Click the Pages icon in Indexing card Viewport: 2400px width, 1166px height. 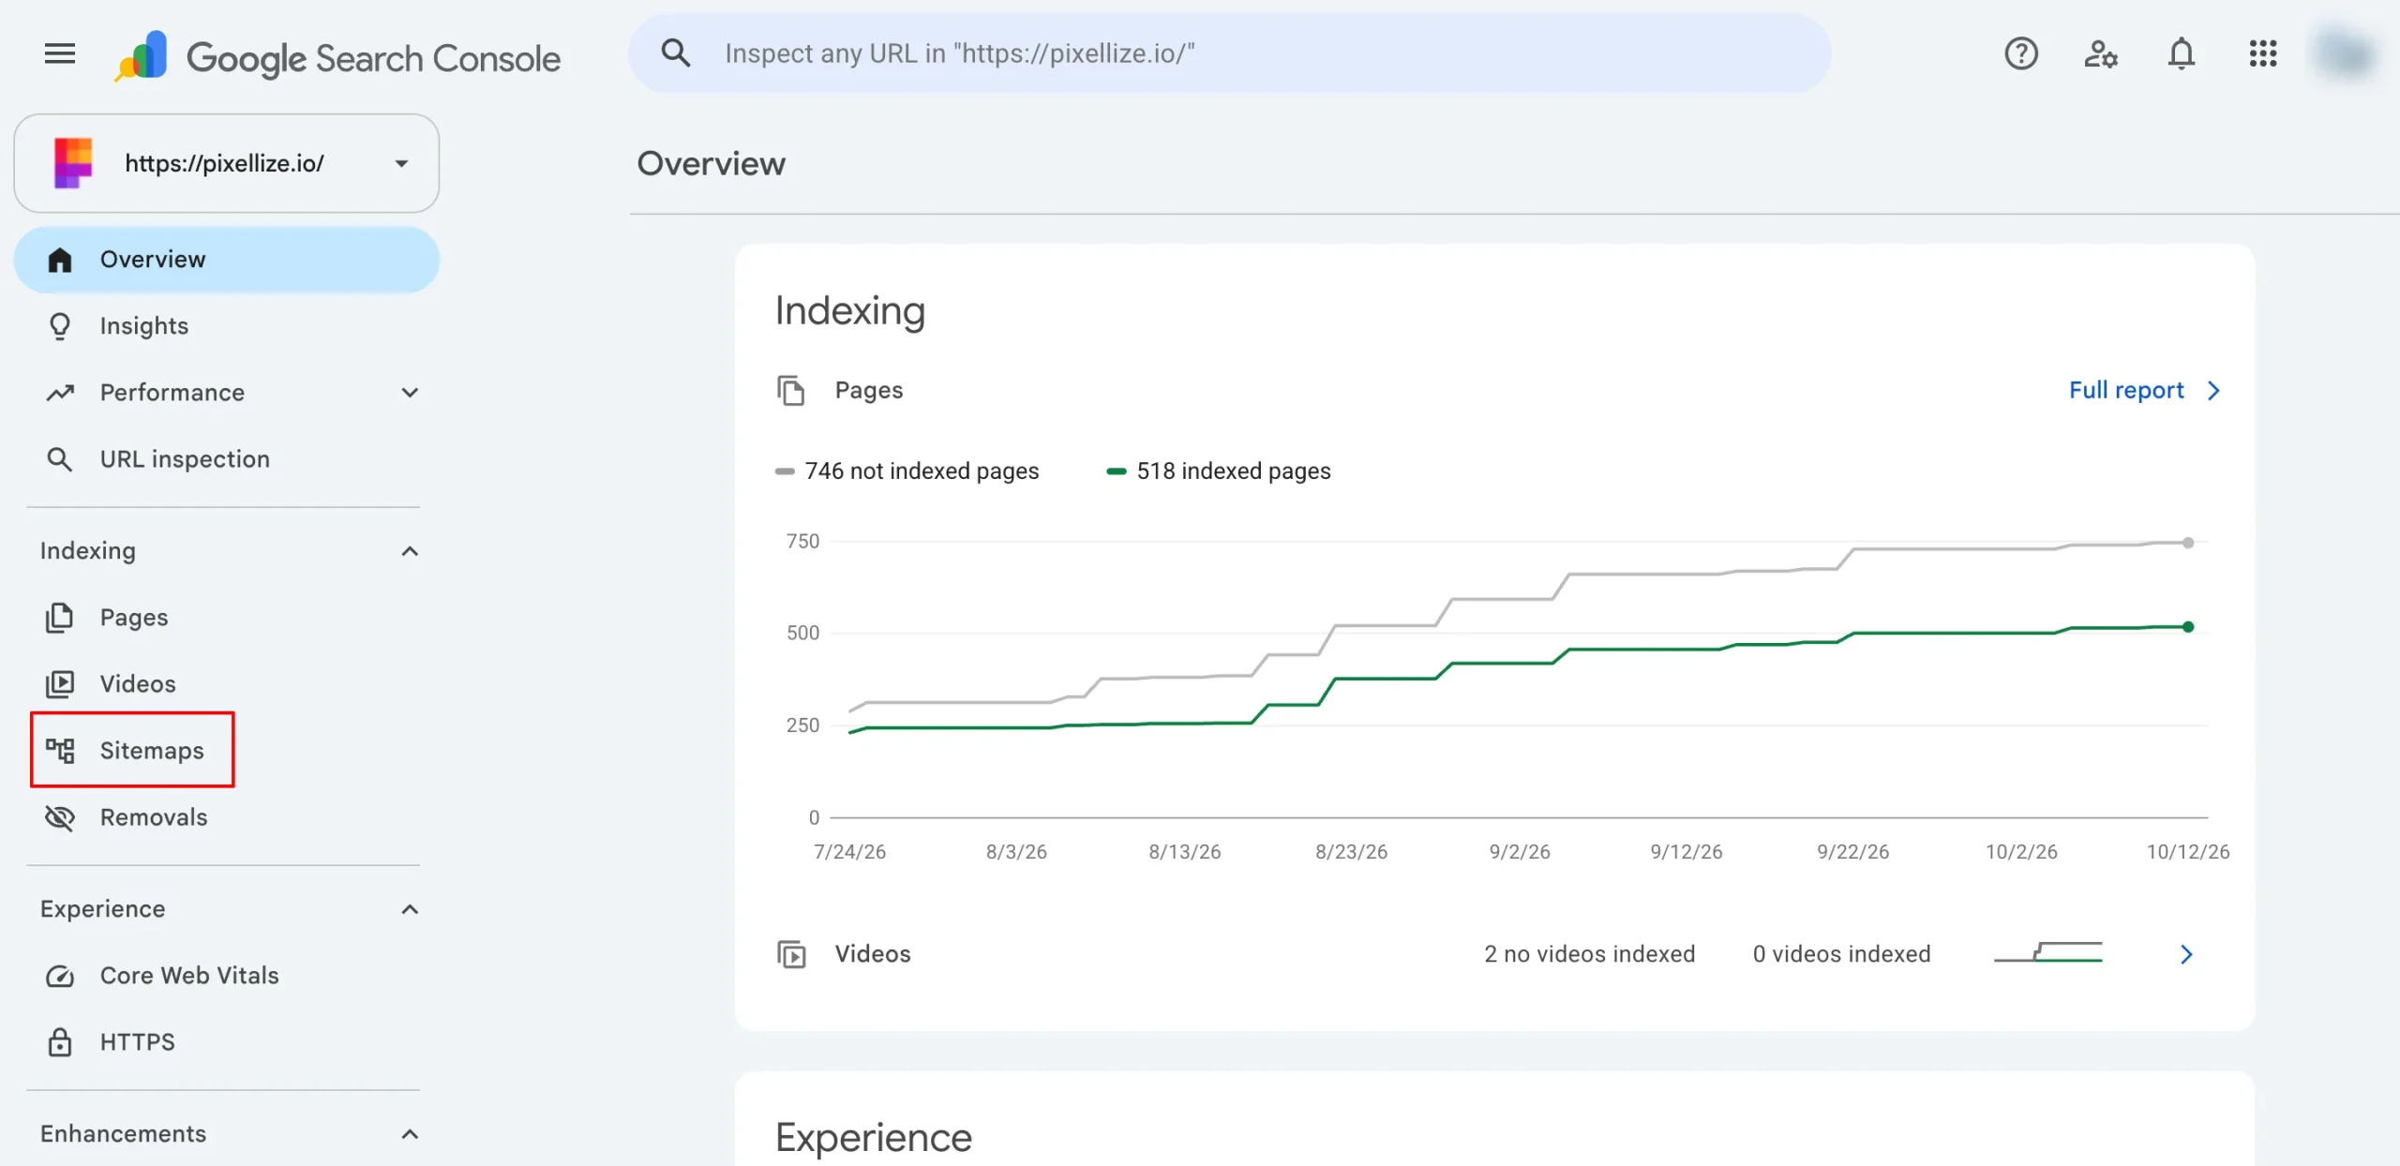791,390
